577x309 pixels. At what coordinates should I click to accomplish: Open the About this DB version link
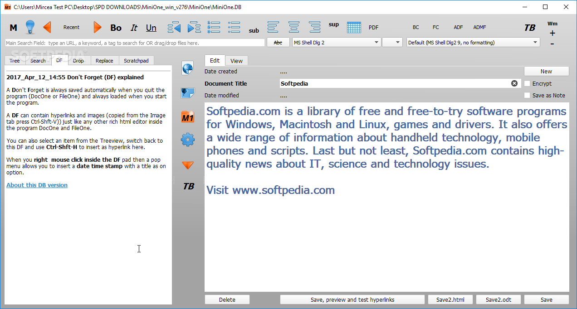click(37, 185)
